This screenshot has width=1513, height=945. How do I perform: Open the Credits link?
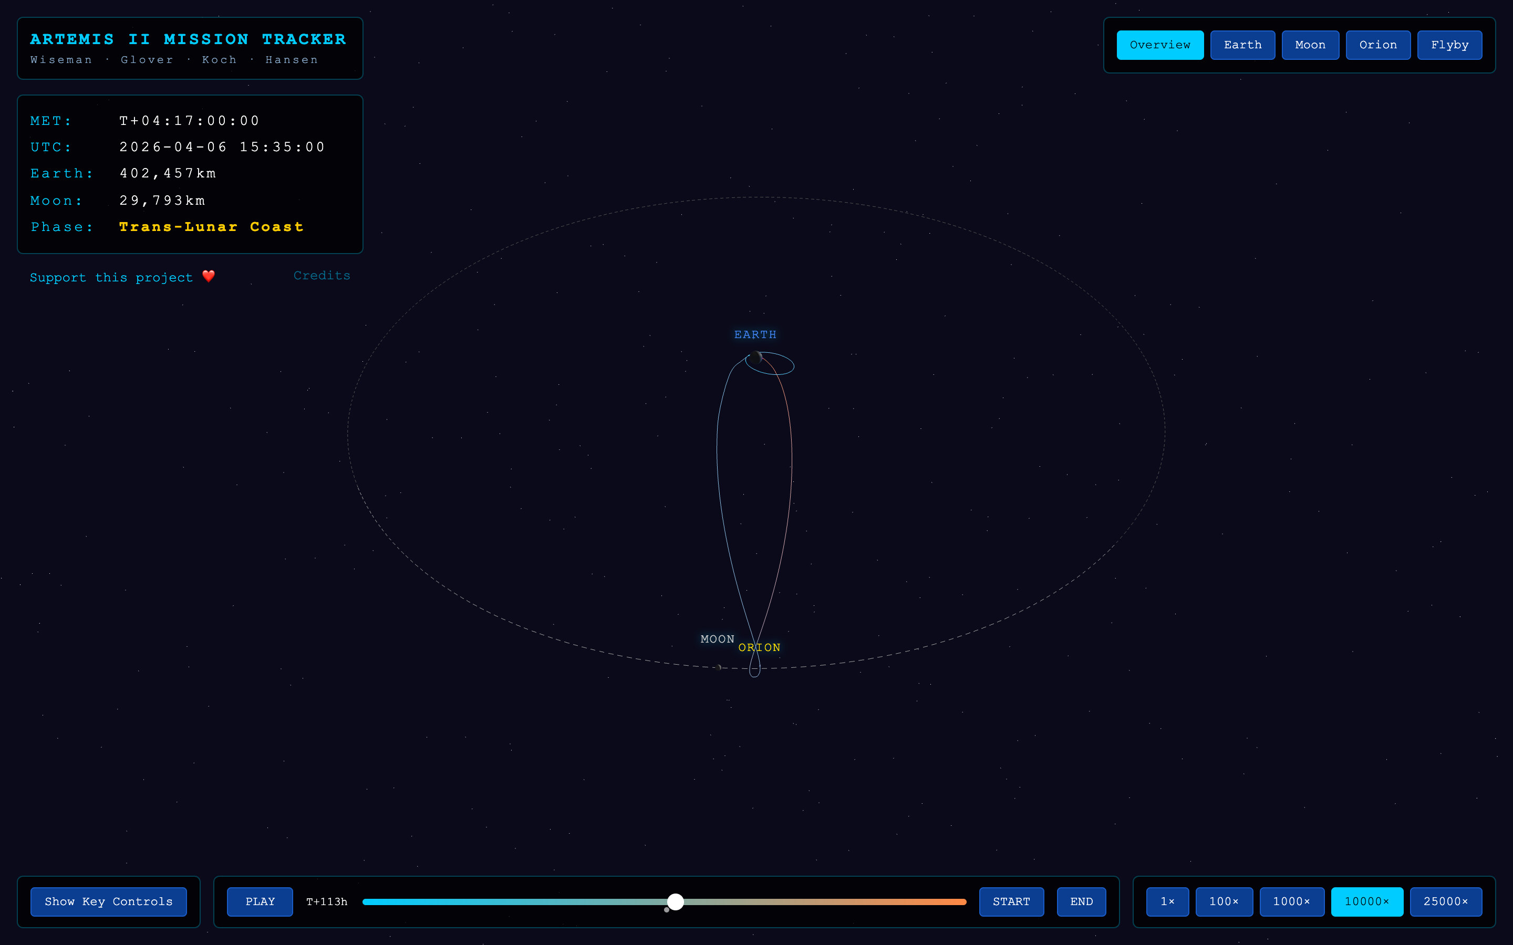[322, 276]
